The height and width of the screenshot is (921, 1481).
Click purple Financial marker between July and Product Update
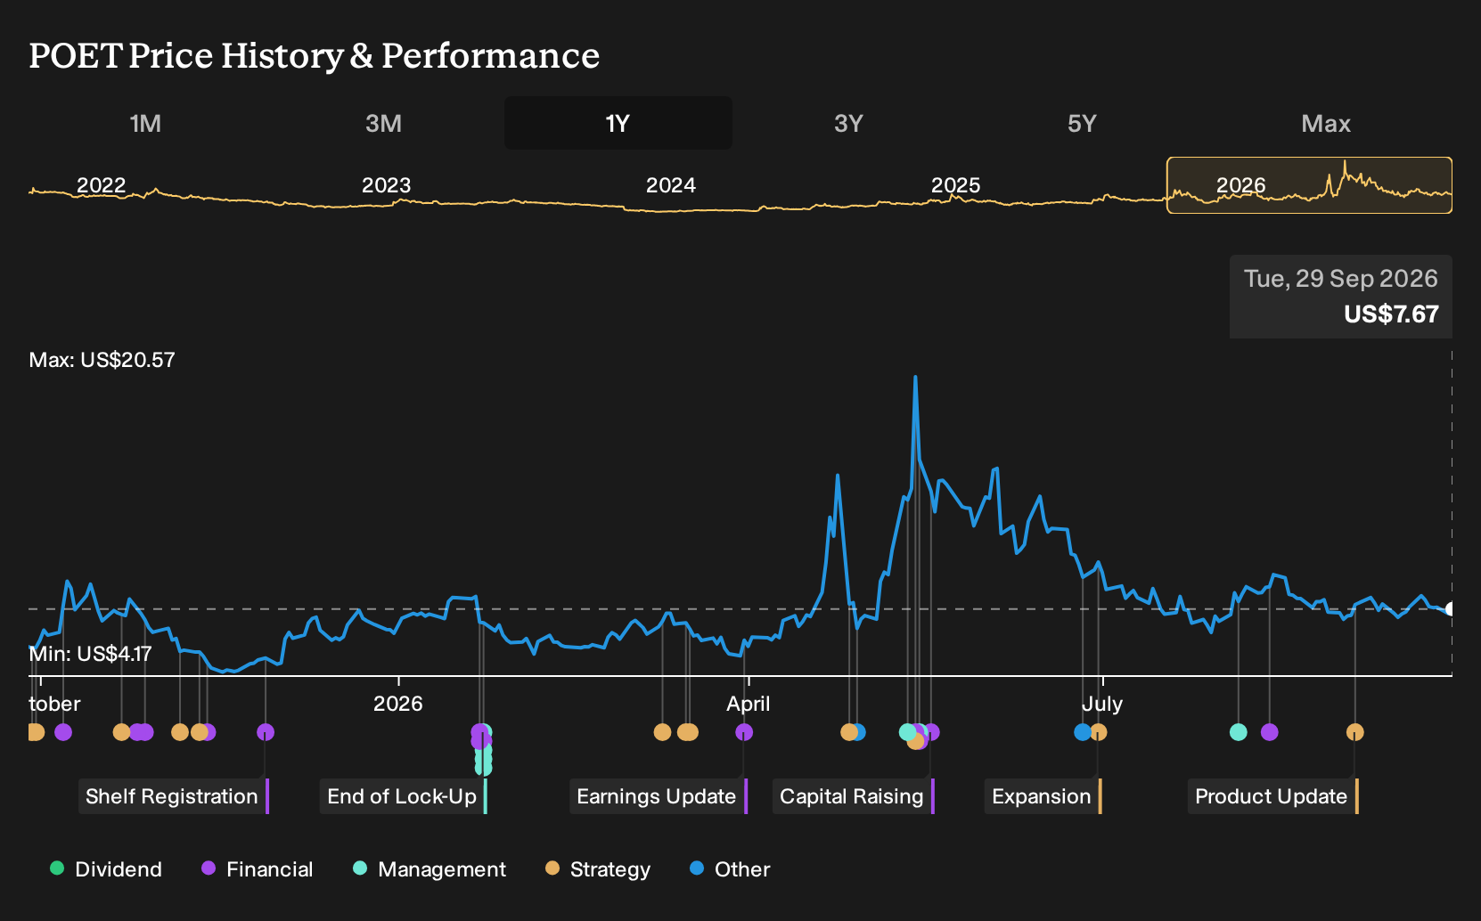(x=1270, y=732)
